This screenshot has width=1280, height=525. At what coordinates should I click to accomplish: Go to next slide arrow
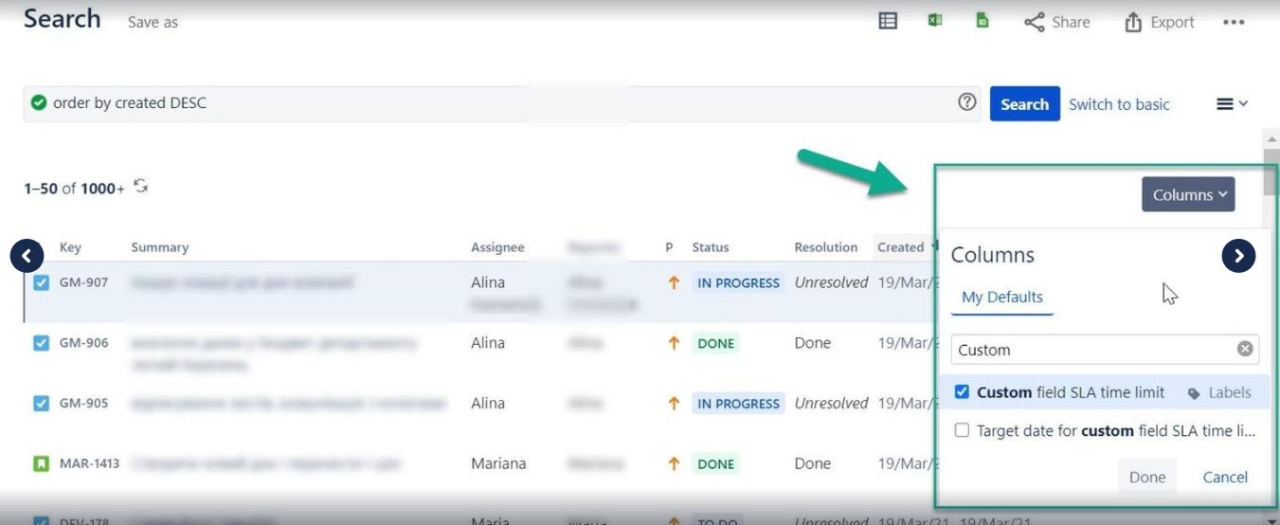1238,255
